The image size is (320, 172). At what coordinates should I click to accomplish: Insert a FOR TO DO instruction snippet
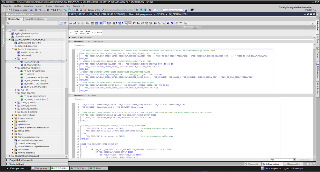coord(82,32)
